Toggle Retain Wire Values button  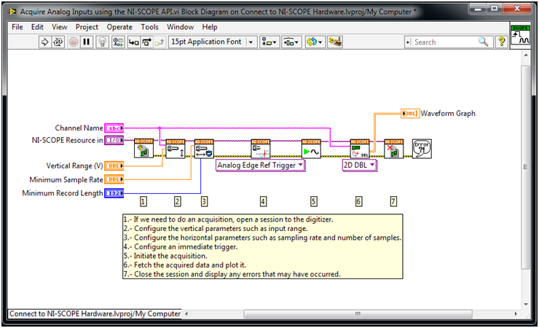pyautogui.click(x=118, y=42)
